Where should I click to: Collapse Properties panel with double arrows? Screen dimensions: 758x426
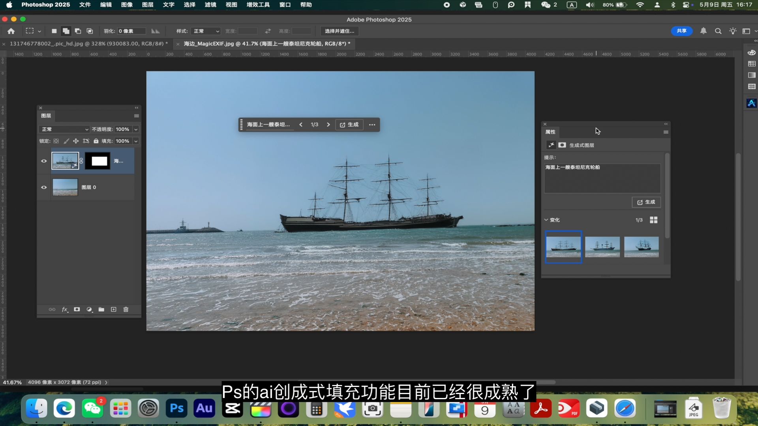(x=666, y=124)
